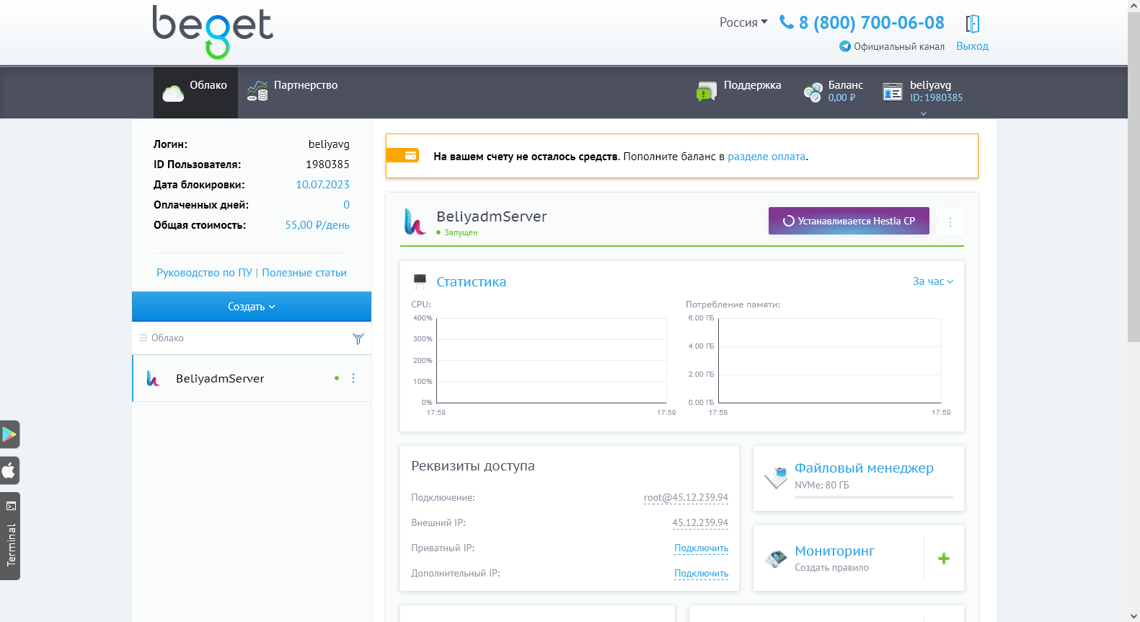This screenshot has width=1140, height=622.
Task: Click the paid days value 0
Action: point(346,205)
